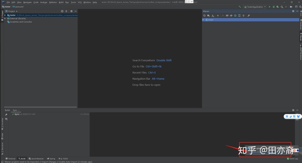Image resolution: width=302 pixels, height=163 pixels.
Task: Open the Build menu
Action: tap(61, 3)
